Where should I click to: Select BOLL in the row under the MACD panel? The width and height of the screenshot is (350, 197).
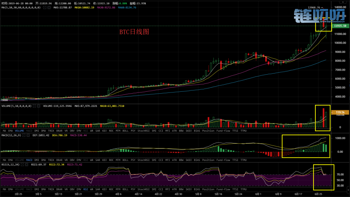coord(125,160)
